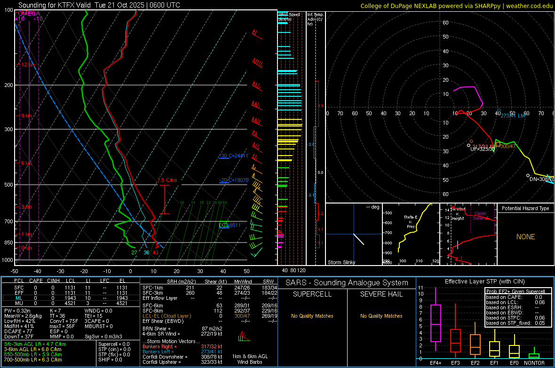Screen dimensions: 555x368
Task: Click the Inf. Temp. Adv. panel label
Action: click(315, 19)
